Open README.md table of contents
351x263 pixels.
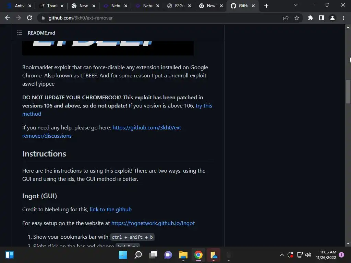[20, 33]
